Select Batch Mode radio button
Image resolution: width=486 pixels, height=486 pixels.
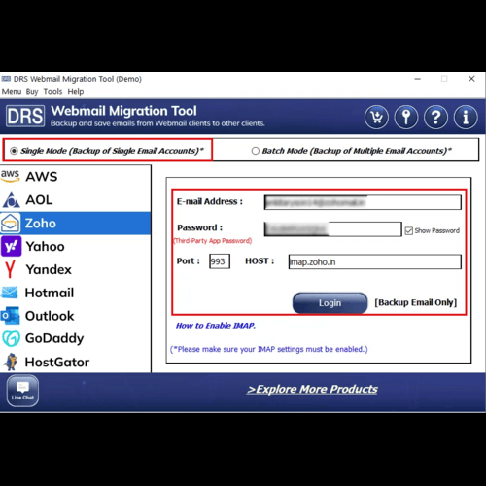click(256, 151)
